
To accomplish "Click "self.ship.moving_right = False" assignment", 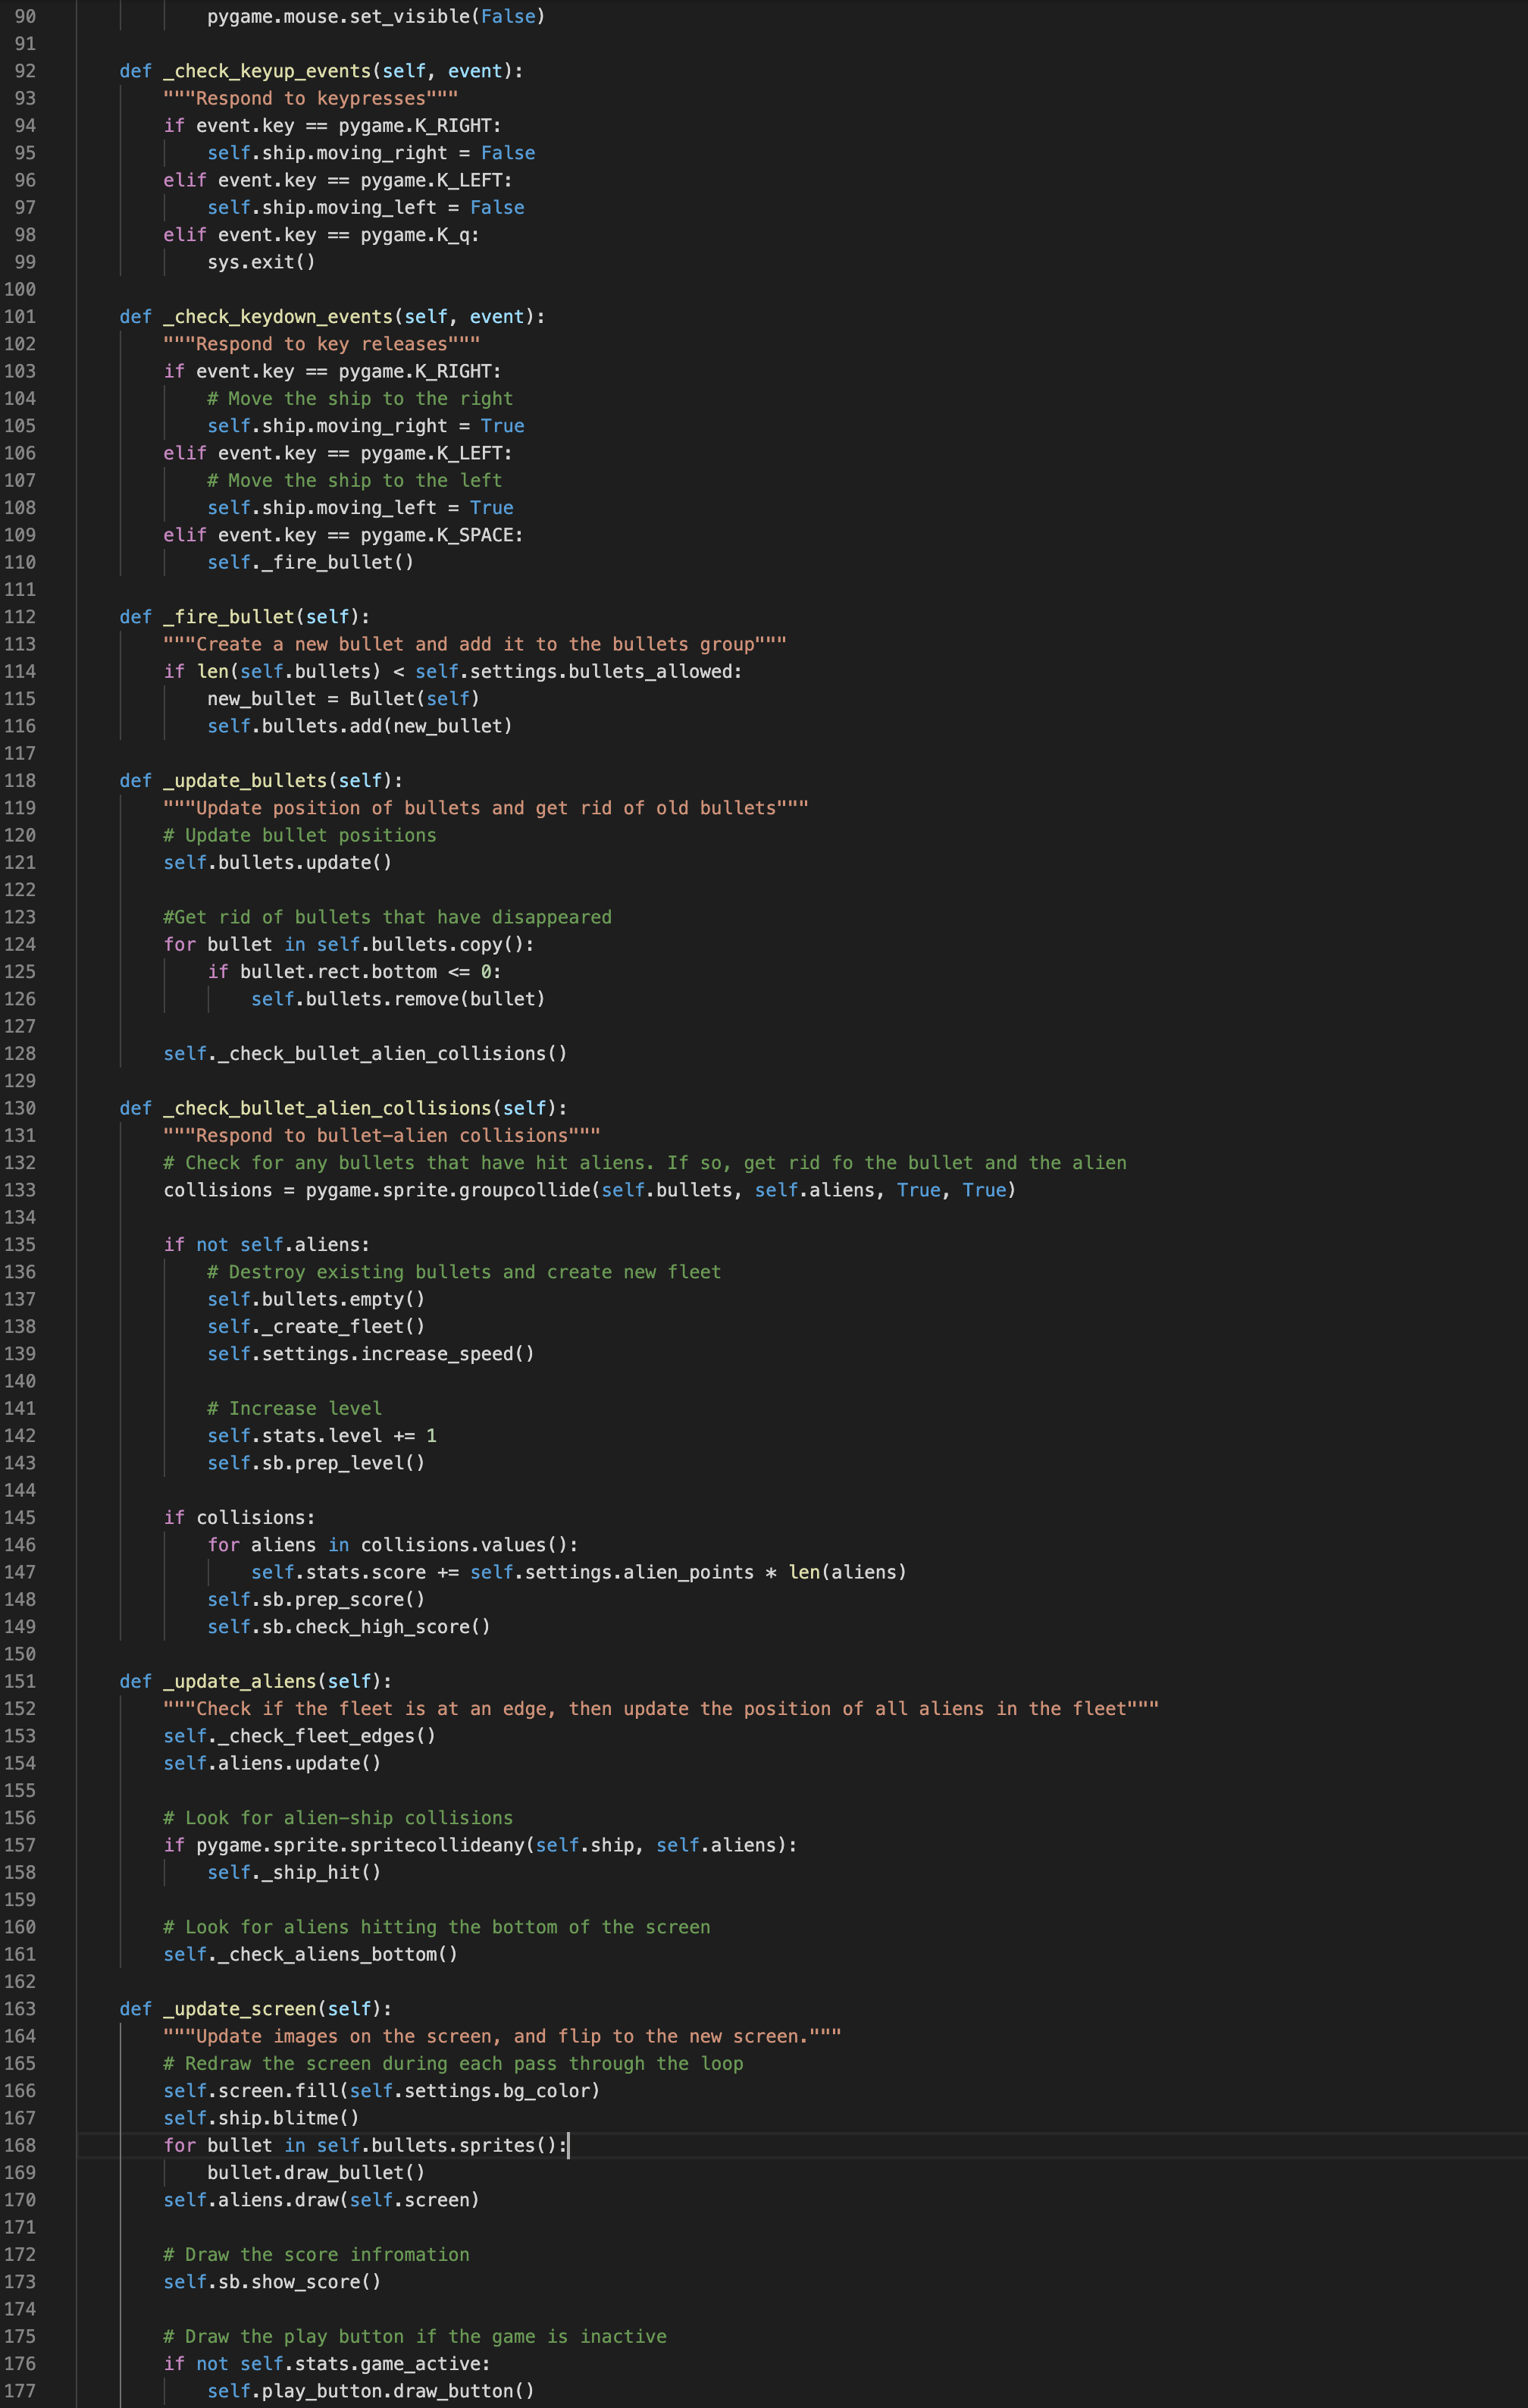I will (371, 153).
